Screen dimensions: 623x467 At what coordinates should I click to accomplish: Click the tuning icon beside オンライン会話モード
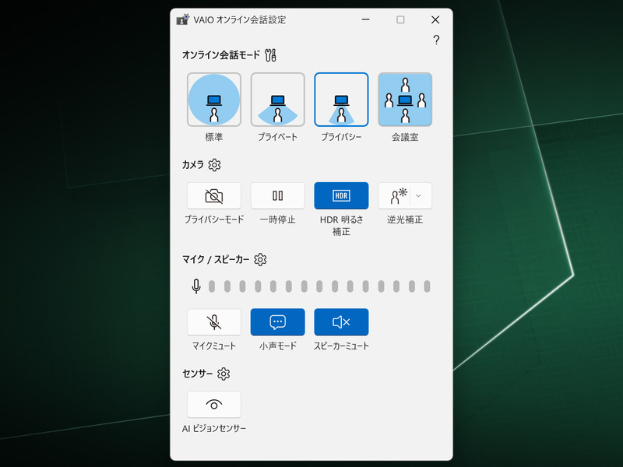pos(272,55)
